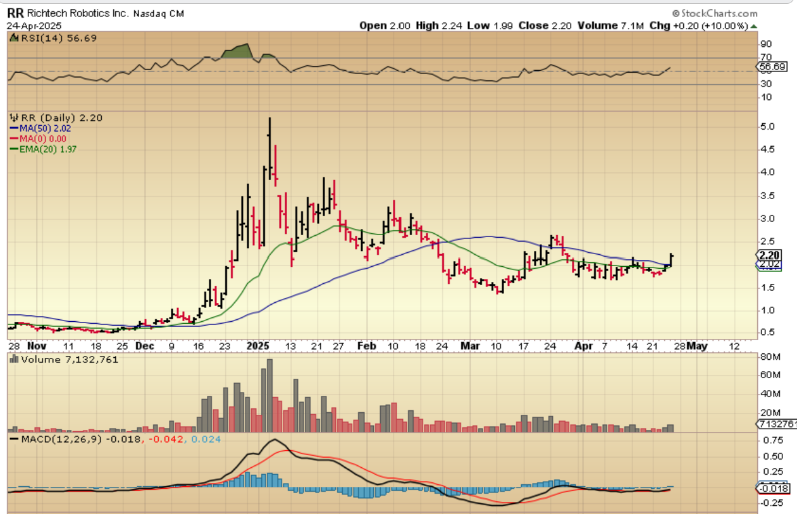Select the Feb label on the date axis
797x514 pixels.
click(x=367, y=346)
